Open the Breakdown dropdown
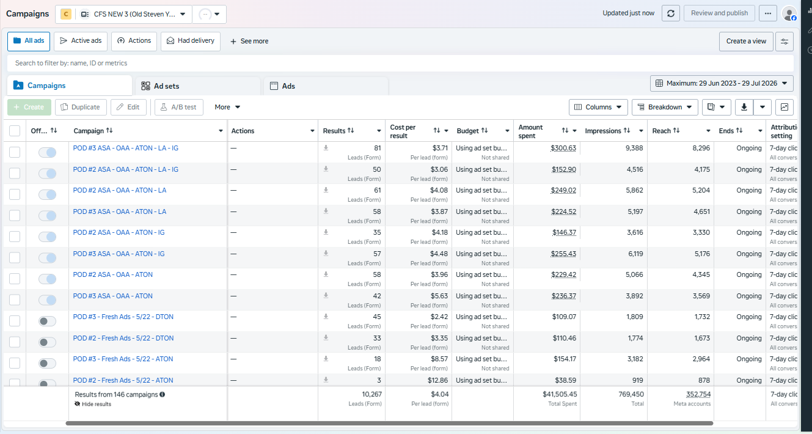Image resolution: width=812 pixels, height=434 pixels. tap(665, 107)
